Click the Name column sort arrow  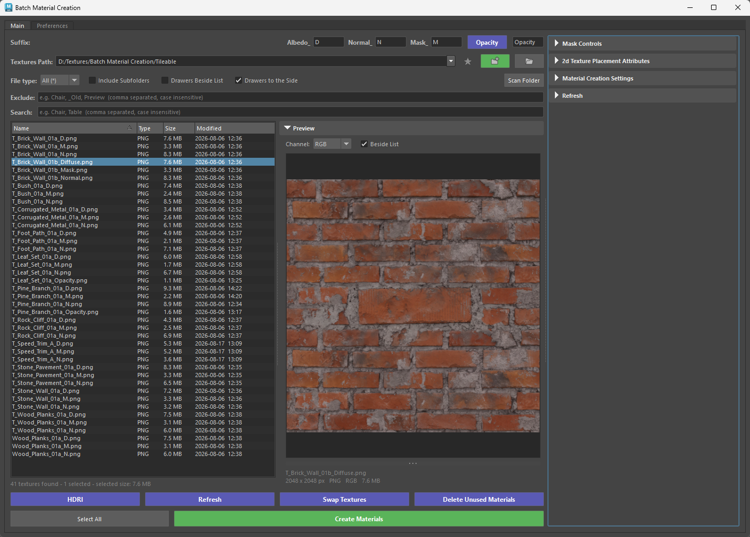[x=130, y=128]
